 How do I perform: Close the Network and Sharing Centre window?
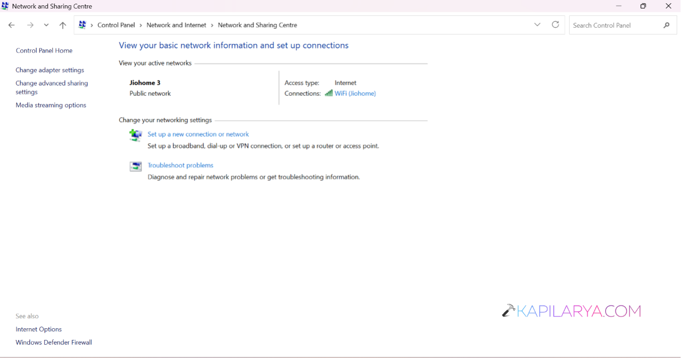[669, 6]
